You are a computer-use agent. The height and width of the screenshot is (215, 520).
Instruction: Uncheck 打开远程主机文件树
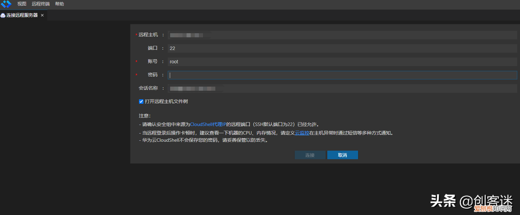(x=141, y=101)
